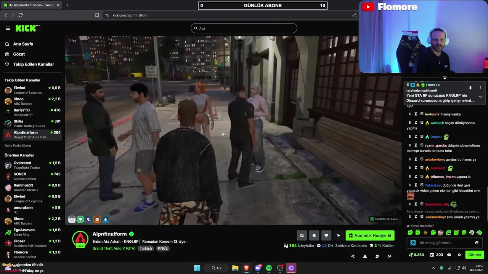488x274 pixels.
Task: Click the user moderation icon under stream
Action: pyautogui.click(x=377, y=256)
